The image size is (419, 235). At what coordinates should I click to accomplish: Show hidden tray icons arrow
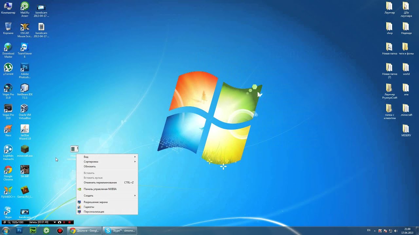pos(375,231)
